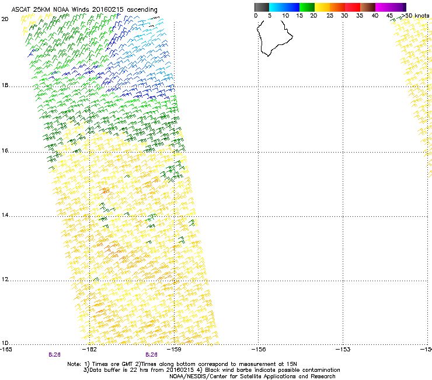Click the brown 35-40 knots legend swatch
This screenshot has width=432, height=380.
point(368,7)
